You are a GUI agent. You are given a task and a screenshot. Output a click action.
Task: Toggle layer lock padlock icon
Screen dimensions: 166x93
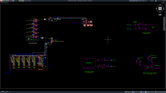[22, 1]
